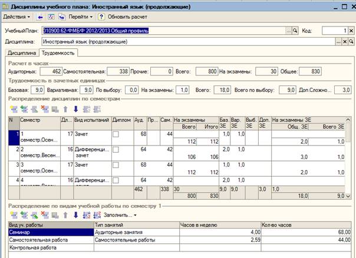This screenshot has height=258, width=356.
Task: Delete work type row in lower table toolbar
Action: pos(45,215)
